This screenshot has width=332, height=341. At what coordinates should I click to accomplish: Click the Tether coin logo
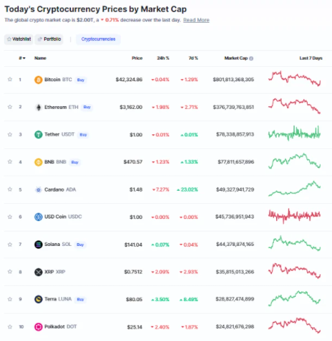(39, 134)
